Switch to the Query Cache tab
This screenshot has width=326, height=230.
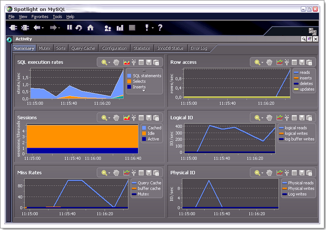[83, 48]
